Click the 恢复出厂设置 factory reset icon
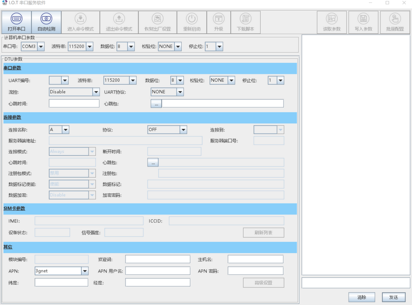The image size is (412, 305). click(158, 19)
